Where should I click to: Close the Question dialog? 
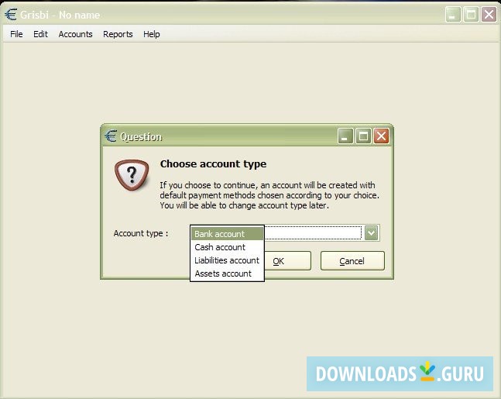pos(381,136)
